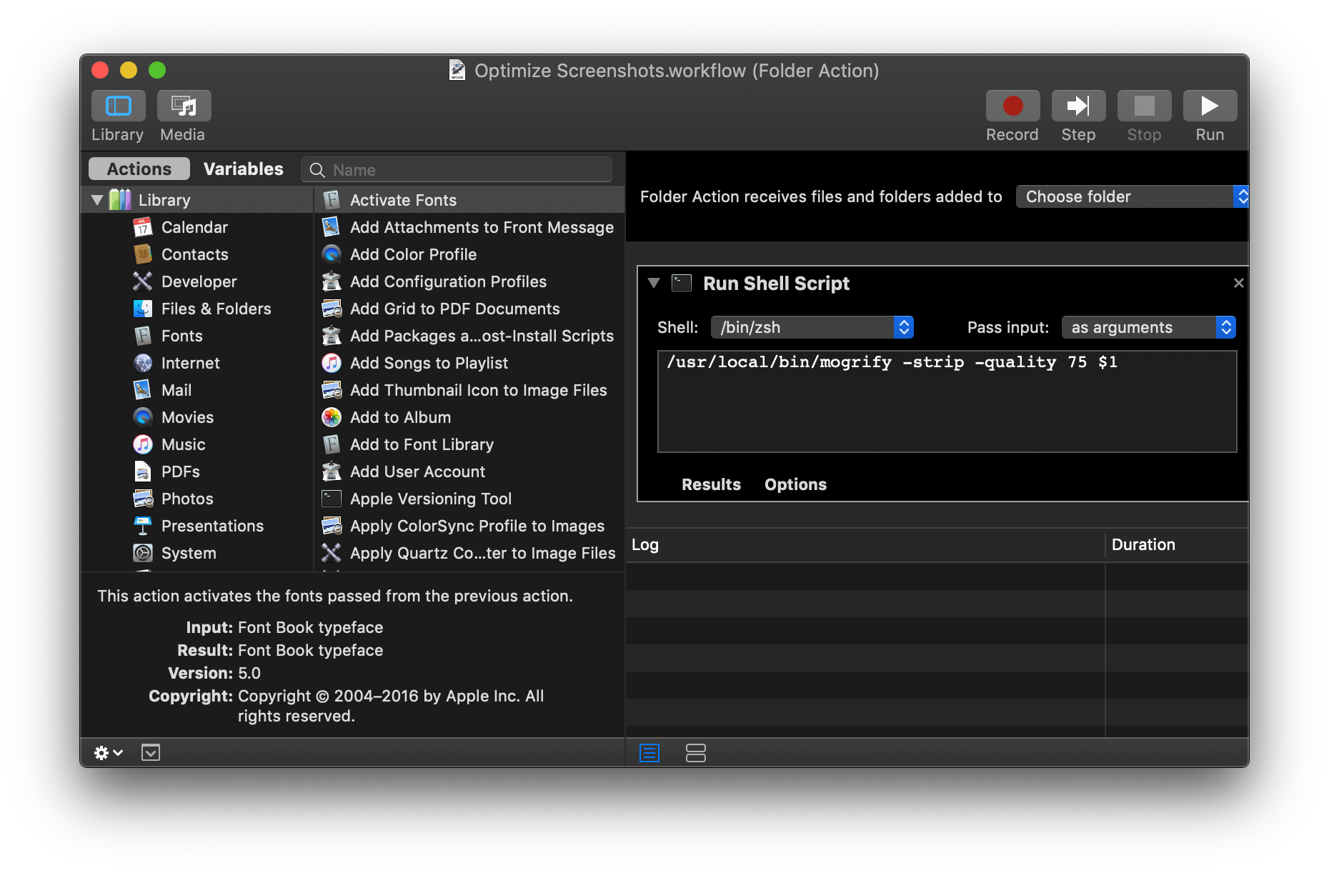Toggle the description panel visibility button
Screen dimensions: 1329x873
151,752
